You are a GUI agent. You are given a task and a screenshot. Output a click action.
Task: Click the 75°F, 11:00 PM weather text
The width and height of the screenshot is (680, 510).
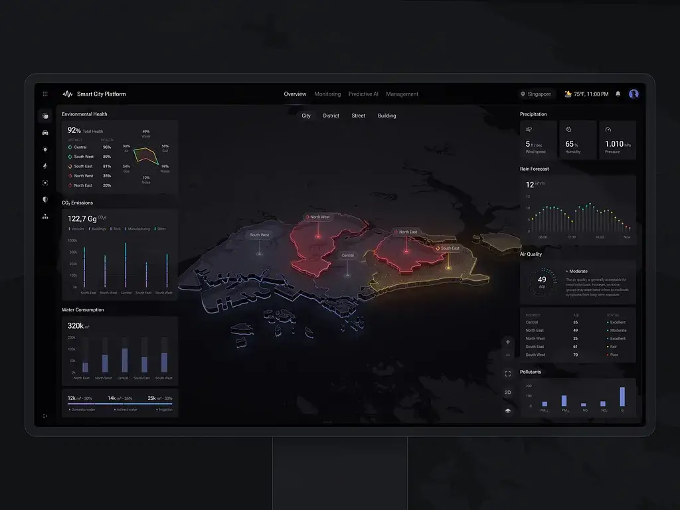[x=591, y=94]
